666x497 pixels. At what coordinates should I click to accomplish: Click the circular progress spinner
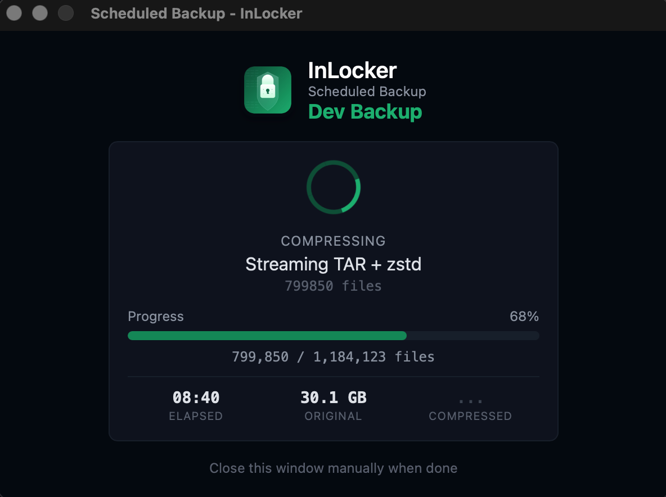point(333,187)
